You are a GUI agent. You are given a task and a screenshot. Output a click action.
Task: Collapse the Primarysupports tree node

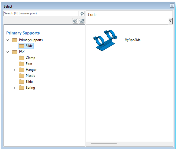(x=8, y=40)
